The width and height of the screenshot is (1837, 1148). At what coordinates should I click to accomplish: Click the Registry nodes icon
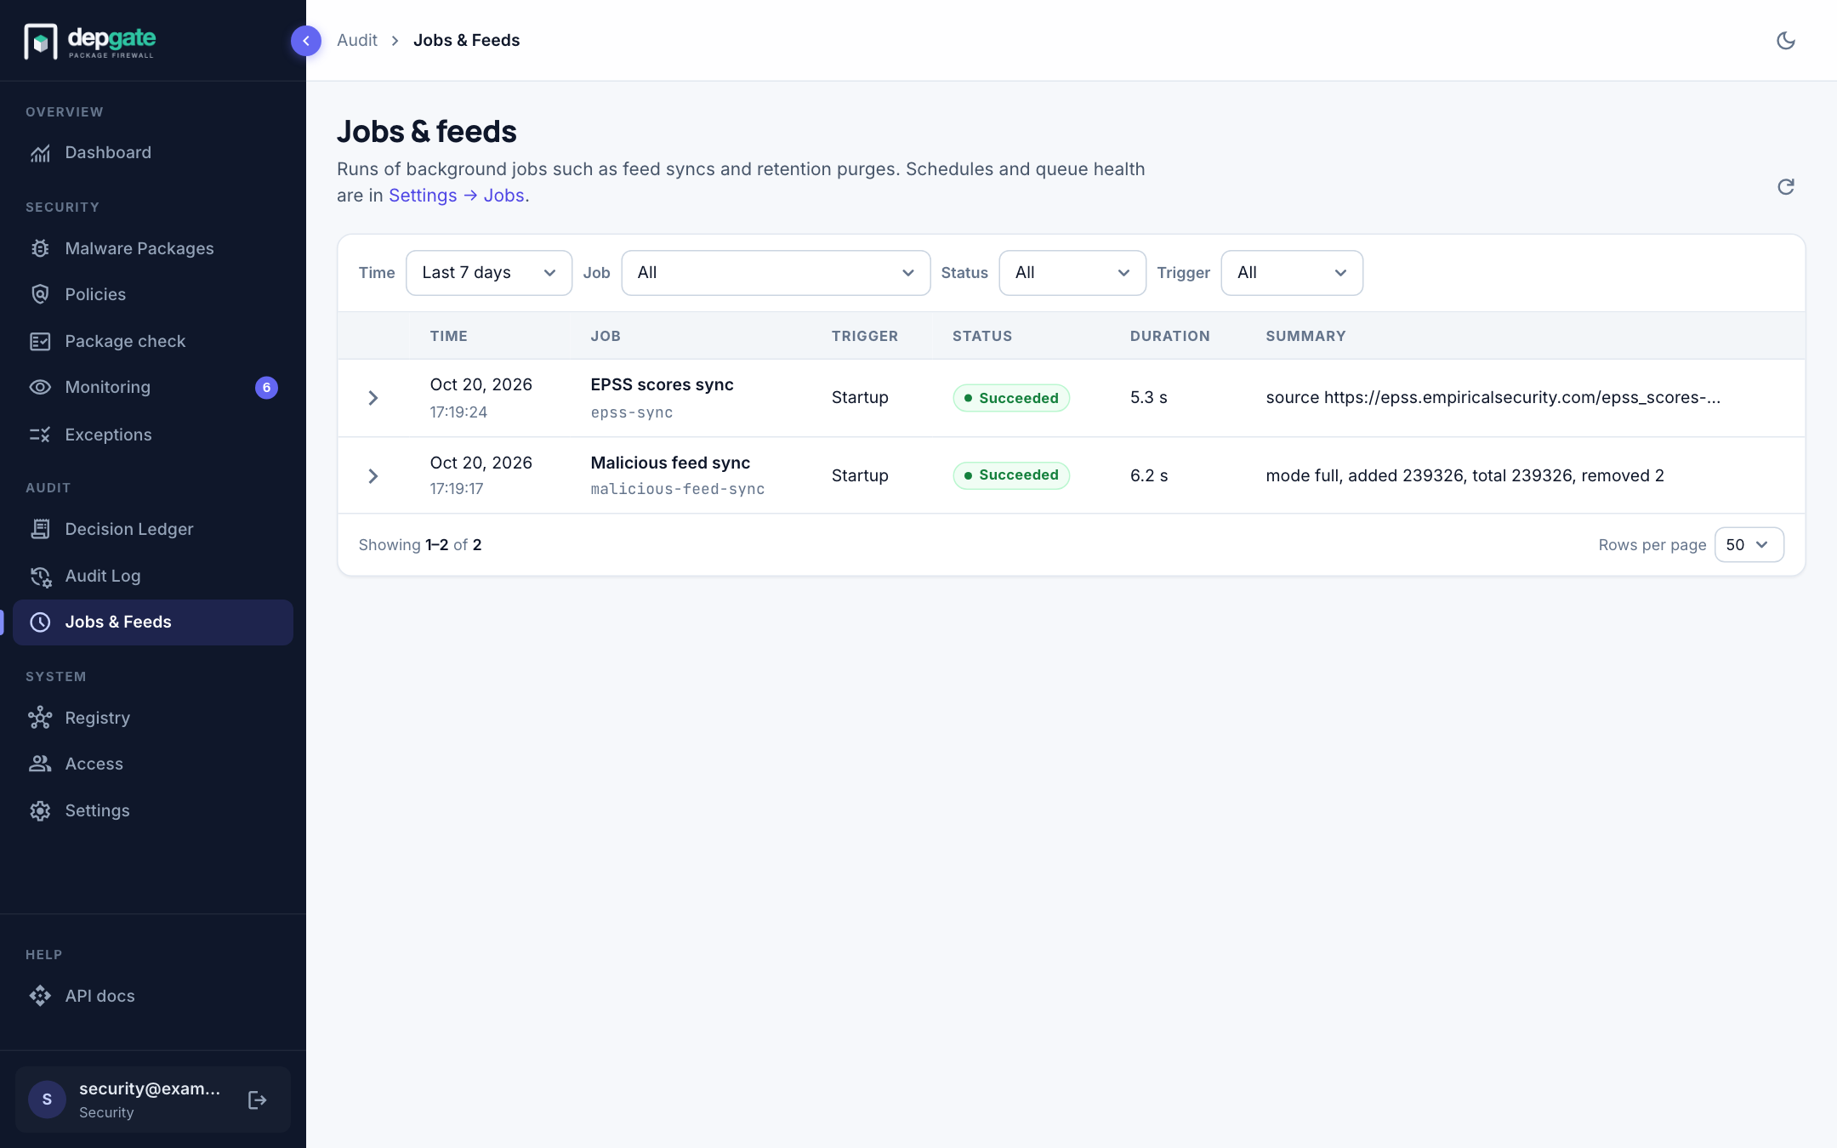(x=40, y=718)
